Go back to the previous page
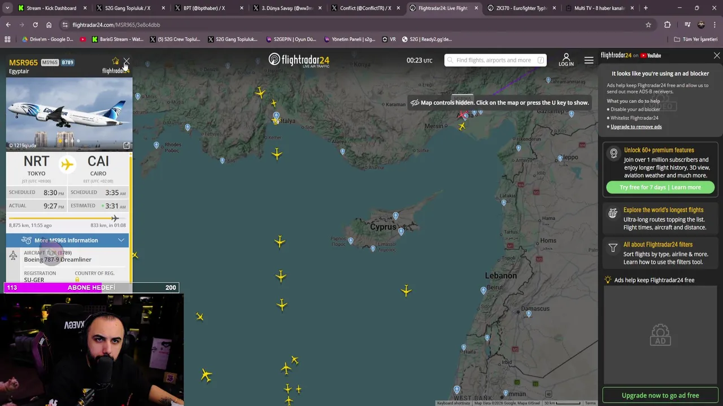Screen dimensions: 723x406 [8, 25]
